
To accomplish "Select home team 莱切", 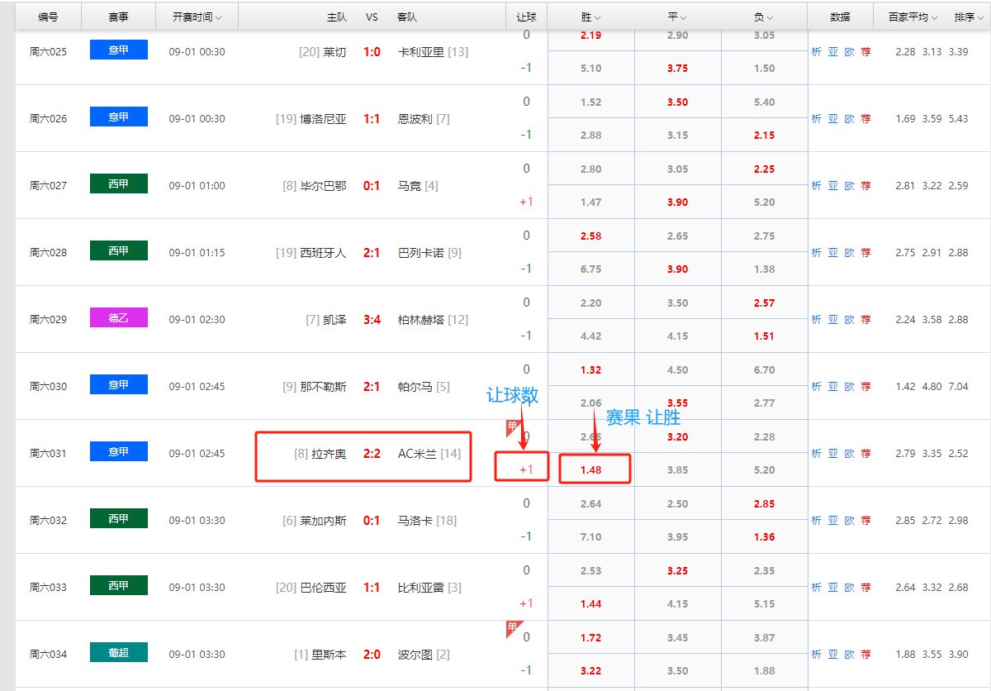I will 334,51.
